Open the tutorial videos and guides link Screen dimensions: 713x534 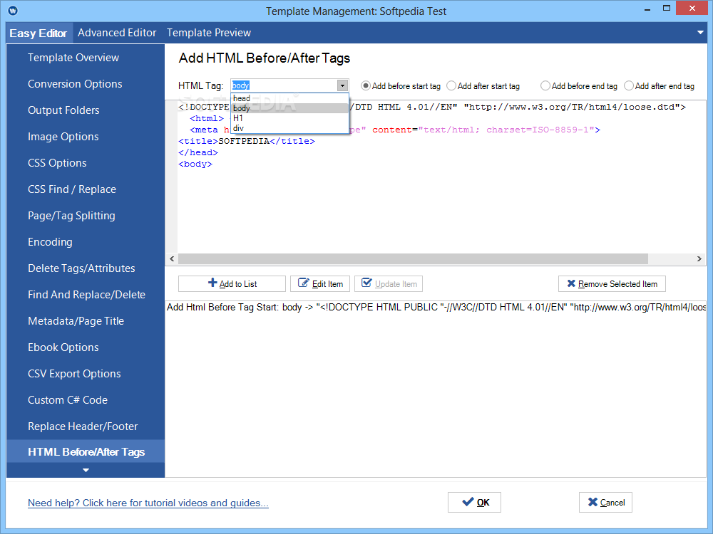point(148,503)
